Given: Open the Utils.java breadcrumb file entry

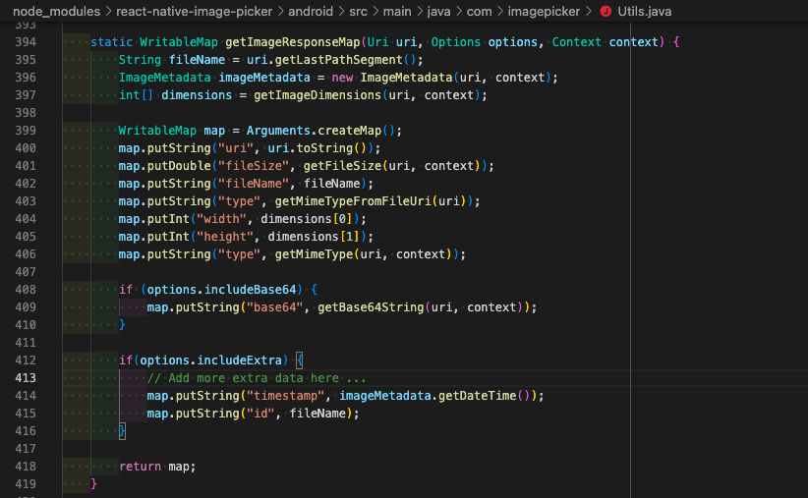Looking at the screenshot, I should (644, 12).
